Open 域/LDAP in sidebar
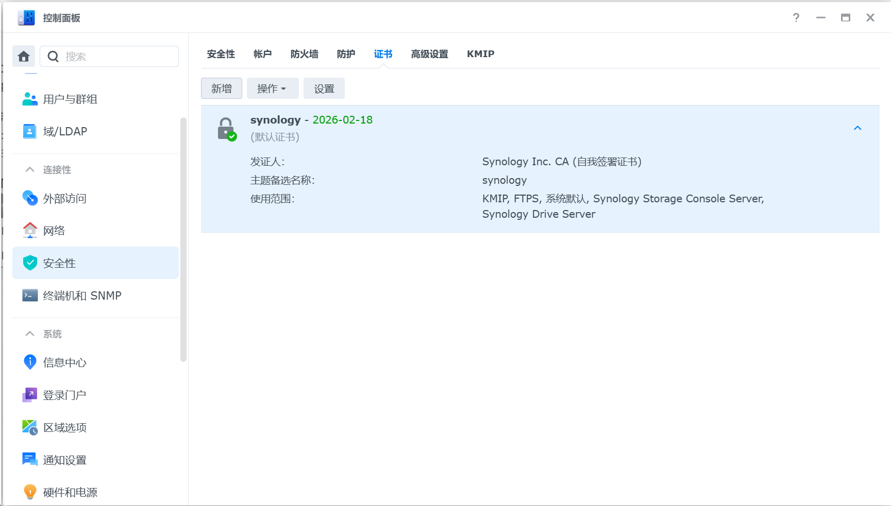The image size is (891, 506). (95, 131)
